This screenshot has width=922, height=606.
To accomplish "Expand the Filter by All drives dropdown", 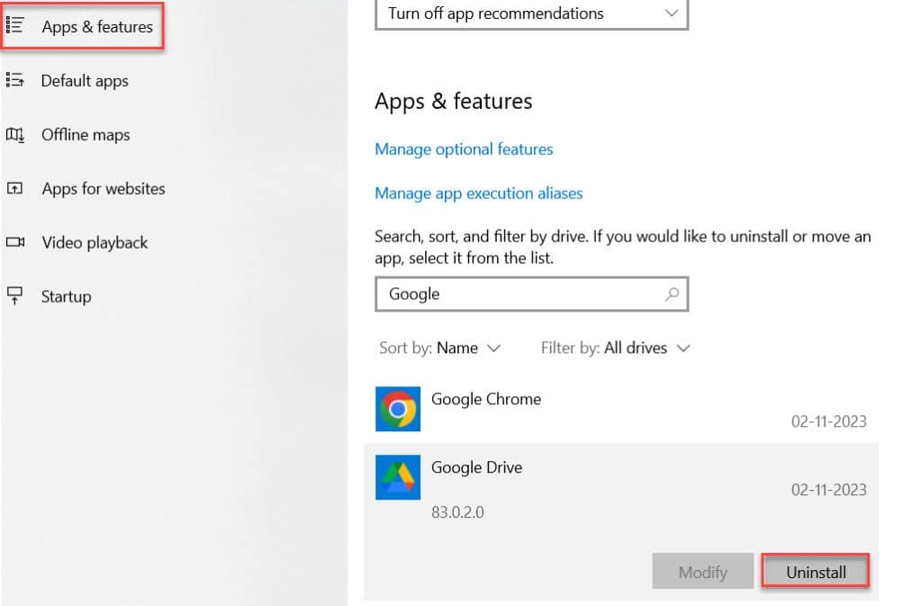I will tap(615, 348).
